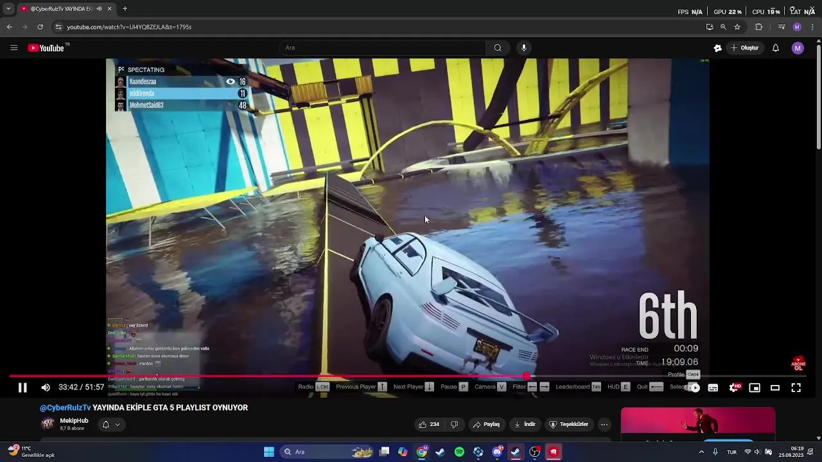The height and width of the screenshot is (462, 822).
Task: Open the browser extensions puzzle icon
Action: (x=758, y=27)
